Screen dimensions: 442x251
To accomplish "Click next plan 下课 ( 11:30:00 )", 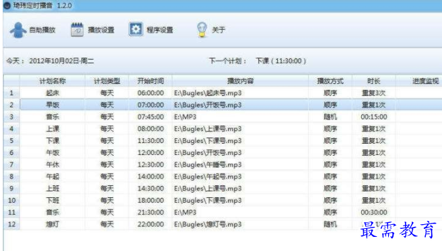I will [x=281, y=61].
